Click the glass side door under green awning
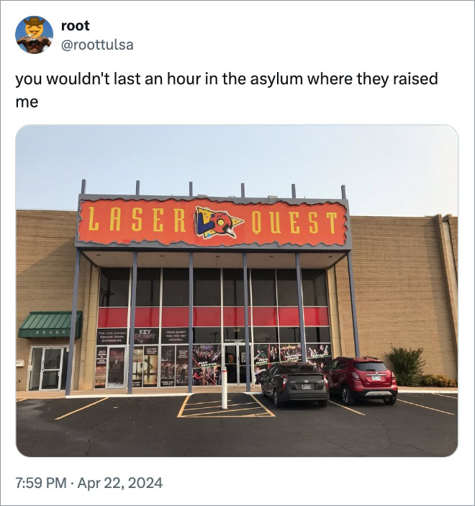Screen dimensions: 475x506 pyautogui.click(x=49, y=368)
